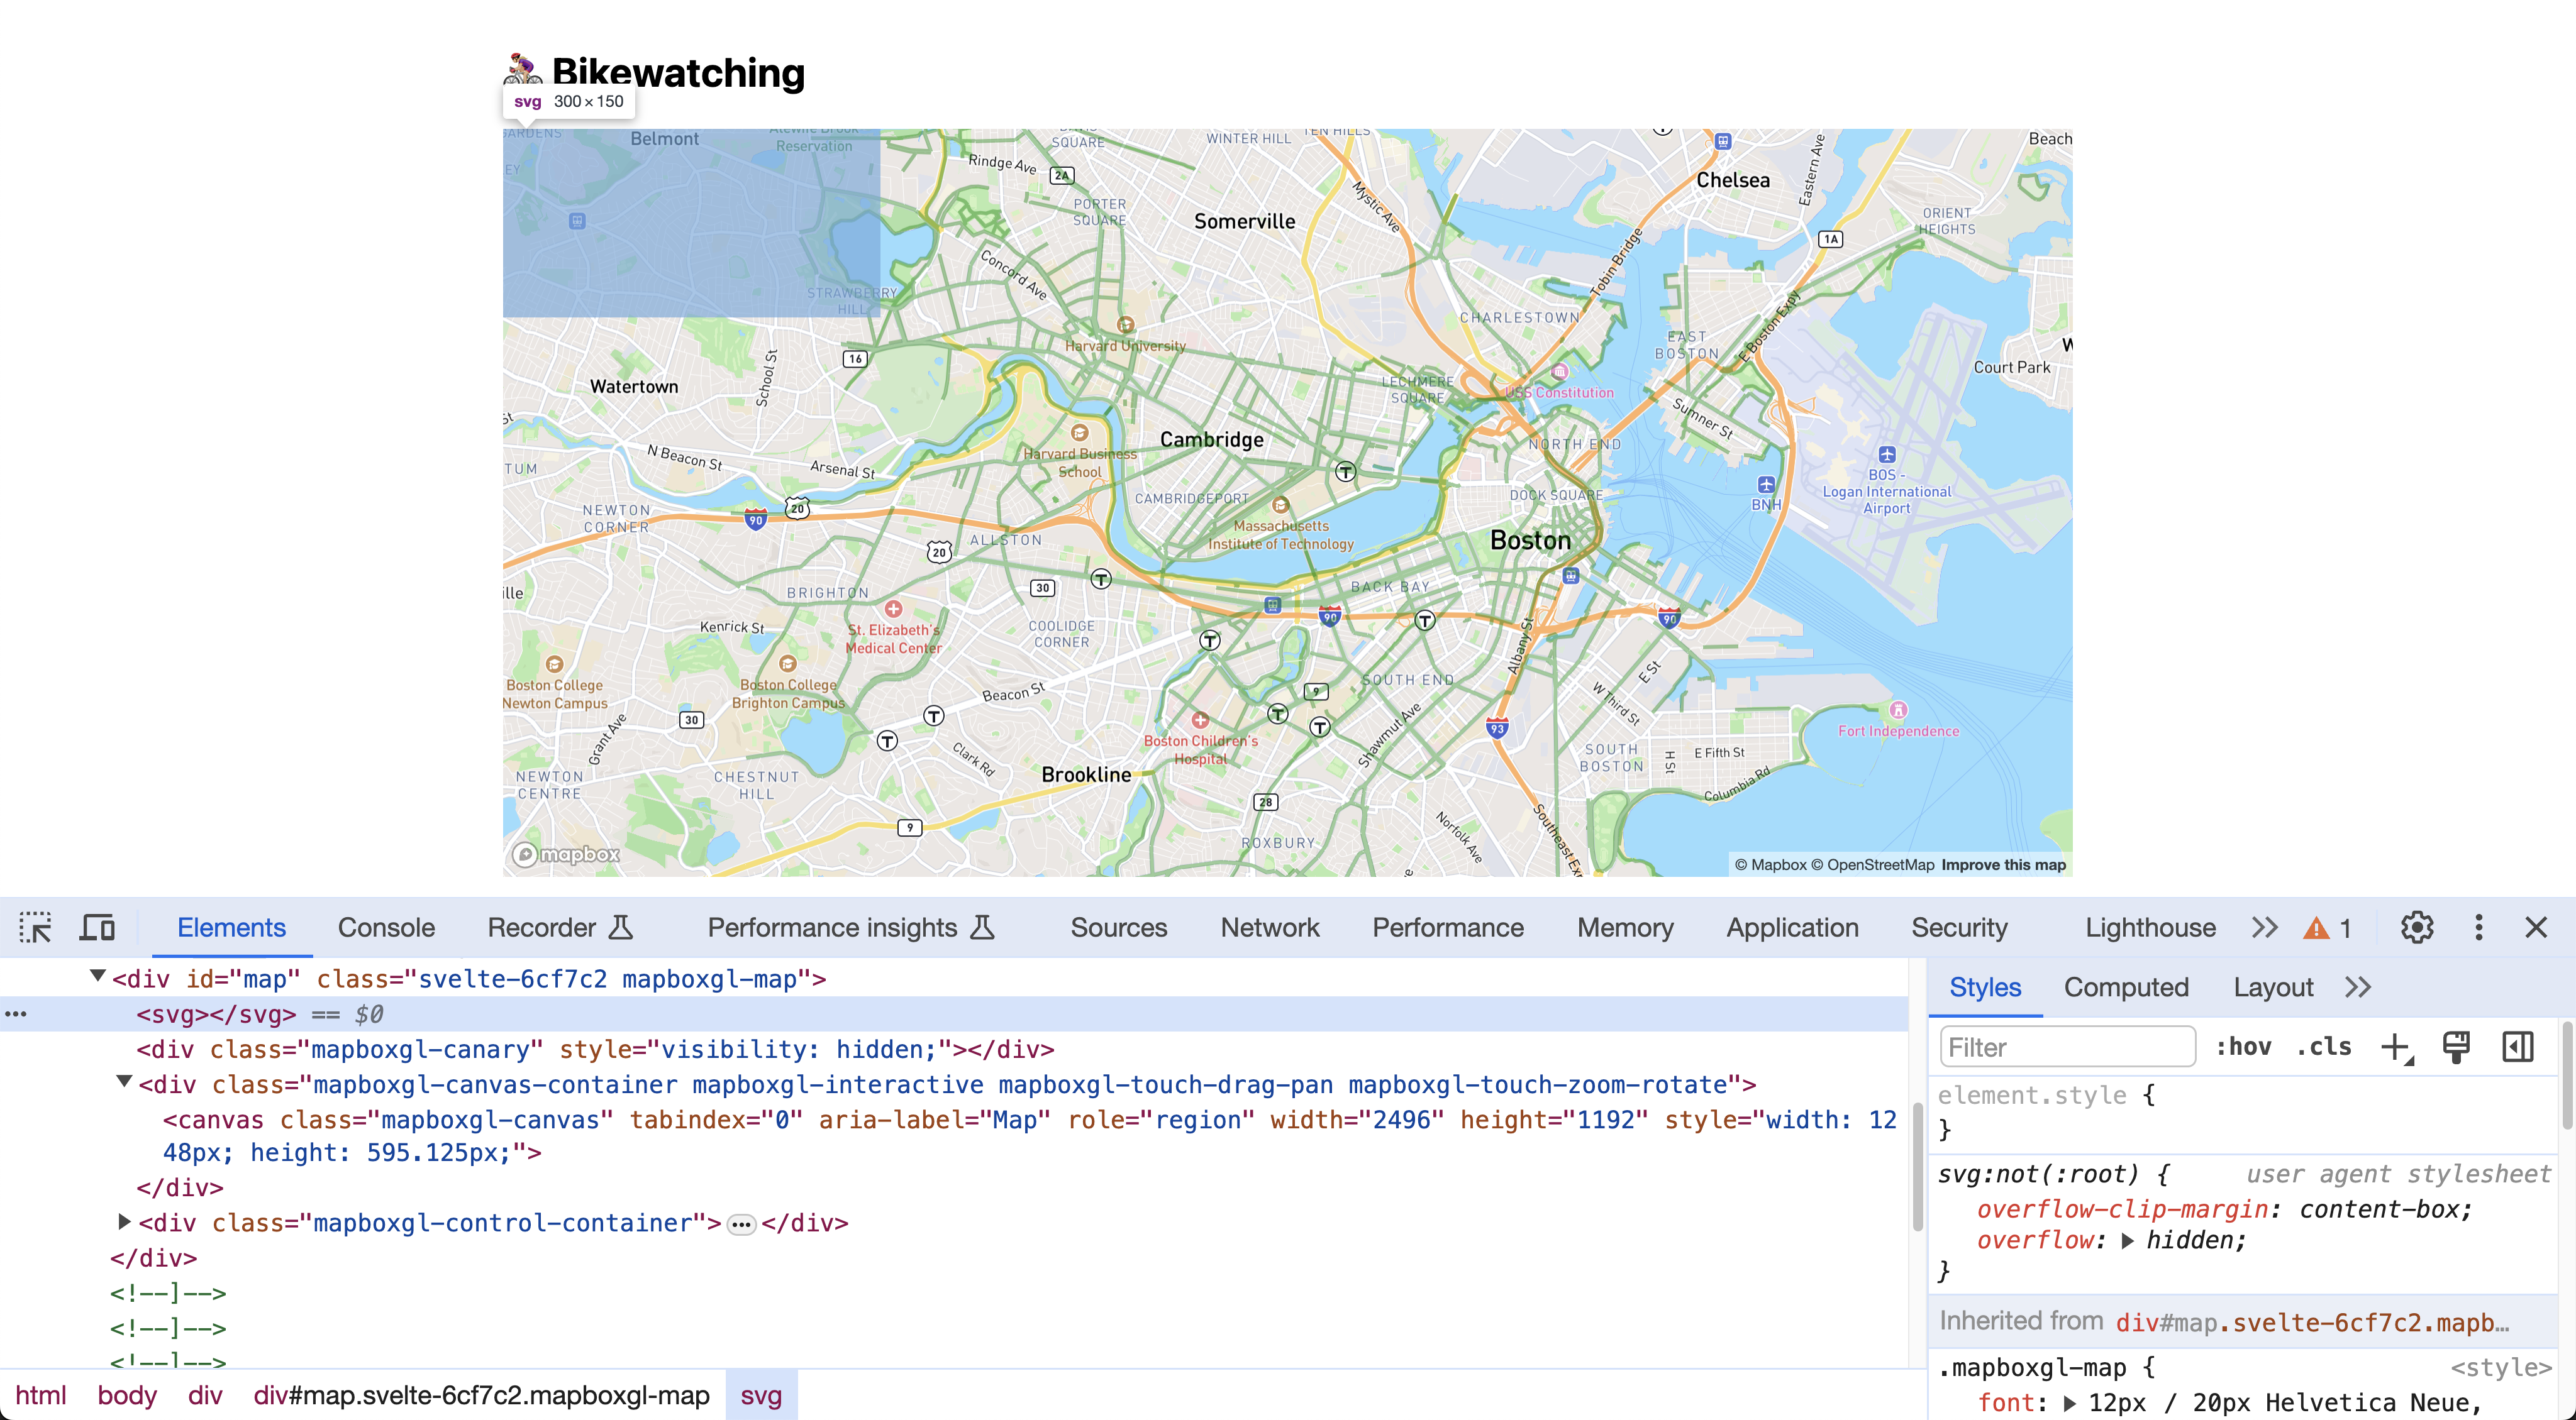Screen dimensions: 2576x1420
Task: Toggle the device toolbar icon
Action: pos(97,927)
